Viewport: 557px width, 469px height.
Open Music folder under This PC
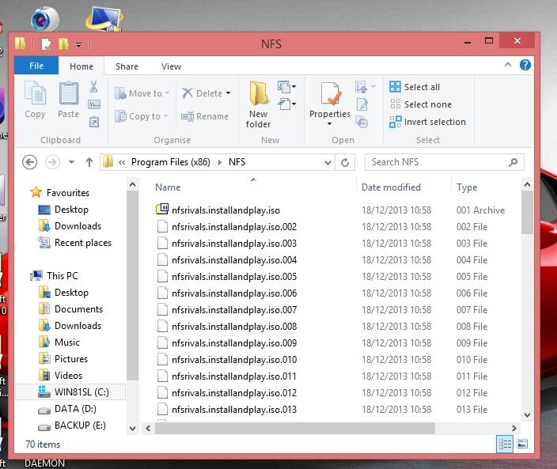[59, 342]
